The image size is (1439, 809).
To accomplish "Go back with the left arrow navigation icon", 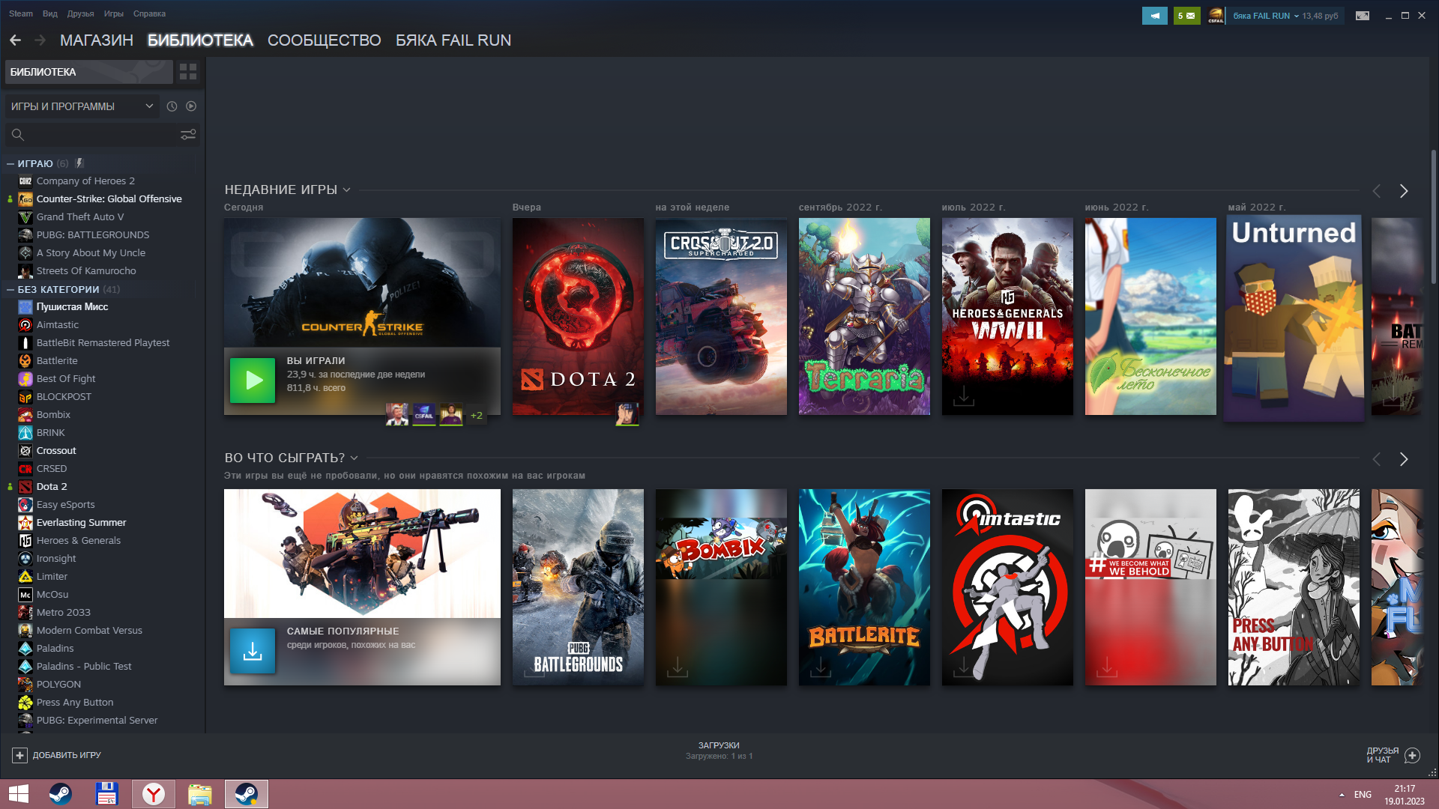I will click(x=15, y=40).
